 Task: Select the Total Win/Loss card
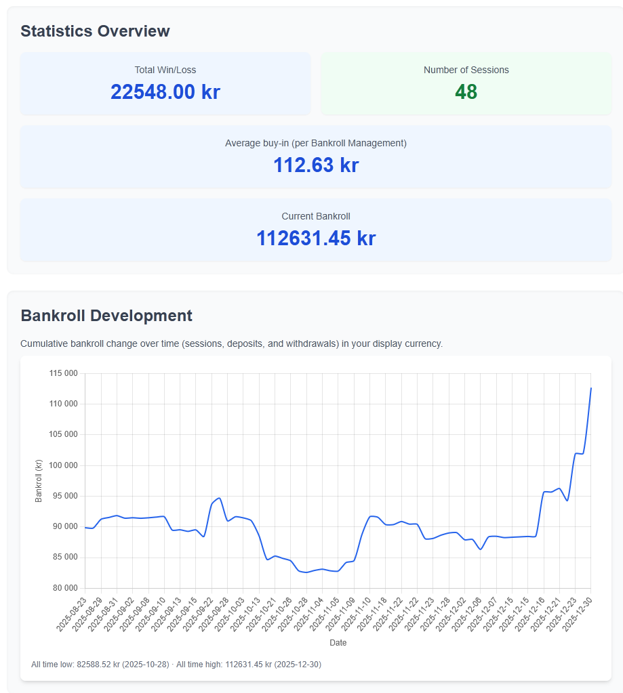tap(165, 83)
